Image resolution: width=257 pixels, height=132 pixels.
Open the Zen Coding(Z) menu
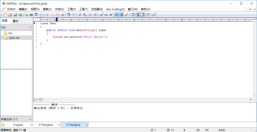115,9
